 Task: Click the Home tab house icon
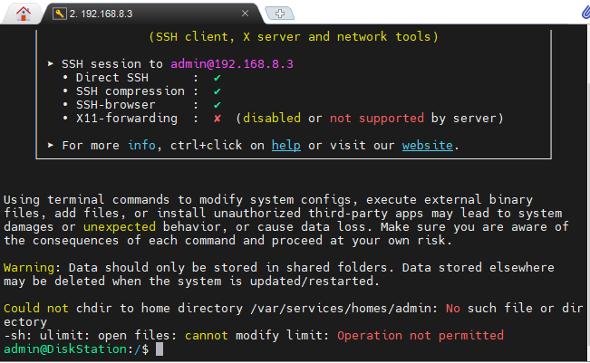pos(23,13)
